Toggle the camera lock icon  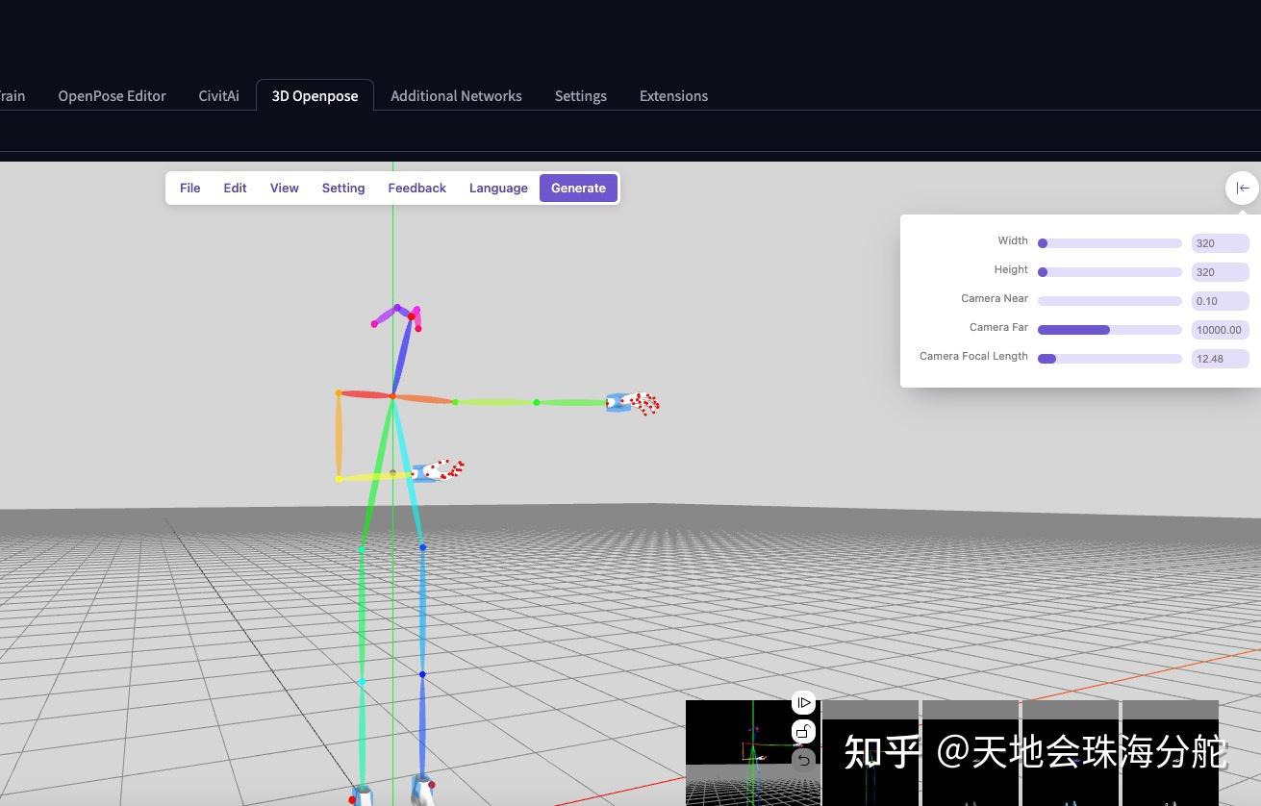(803, 731)
